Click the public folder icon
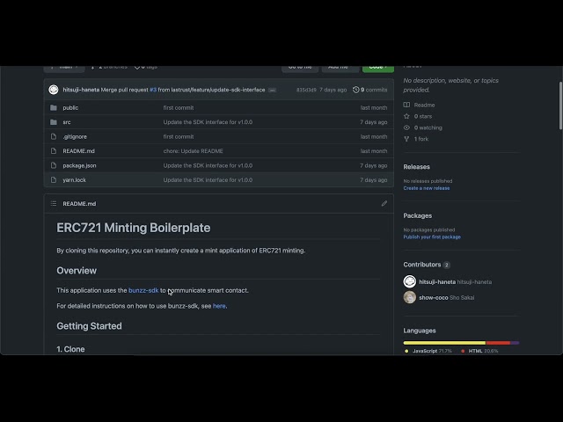 [x=54, y=107]
